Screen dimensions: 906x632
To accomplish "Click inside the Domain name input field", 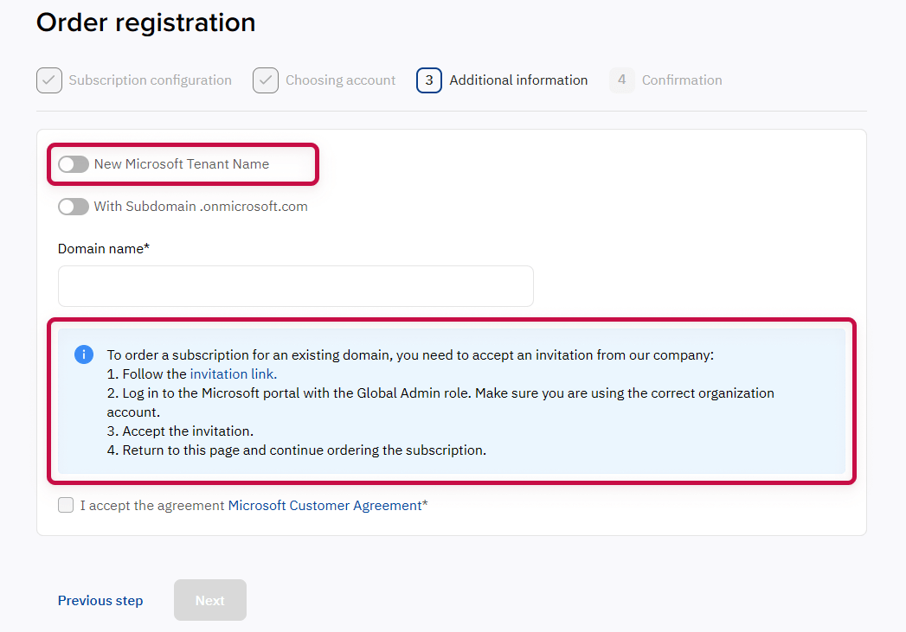I will tap(295, 285).
